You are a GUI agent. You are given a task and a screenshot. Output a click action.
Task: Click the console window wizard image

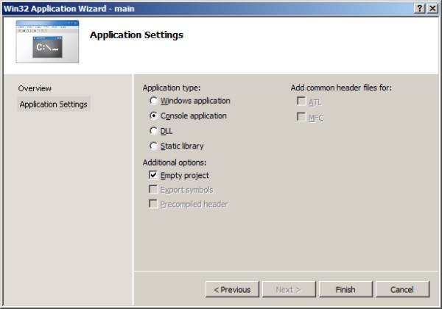point(47,42)
